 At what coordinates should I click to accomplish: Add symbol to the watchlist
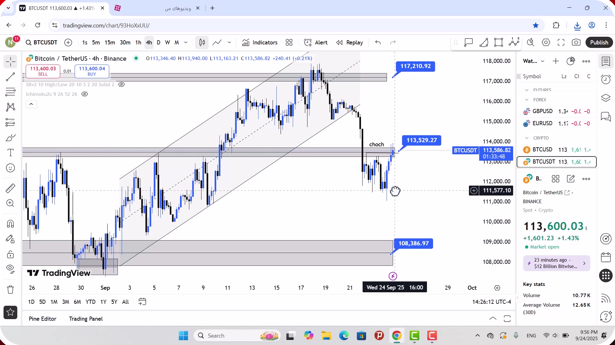click(556, 61)
